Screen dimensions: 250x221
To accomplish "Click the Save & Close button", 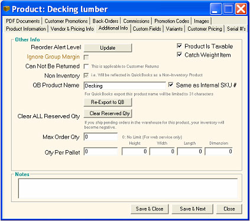I will pos(150,209).
